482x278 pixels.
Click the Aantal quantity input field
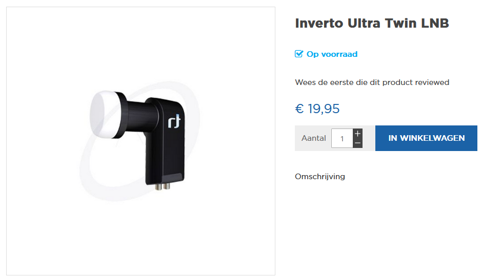342,138
